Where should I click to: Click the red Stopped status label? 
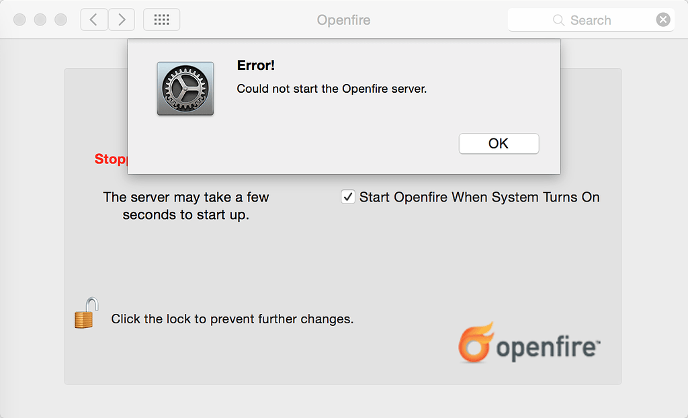coord(112,159)
